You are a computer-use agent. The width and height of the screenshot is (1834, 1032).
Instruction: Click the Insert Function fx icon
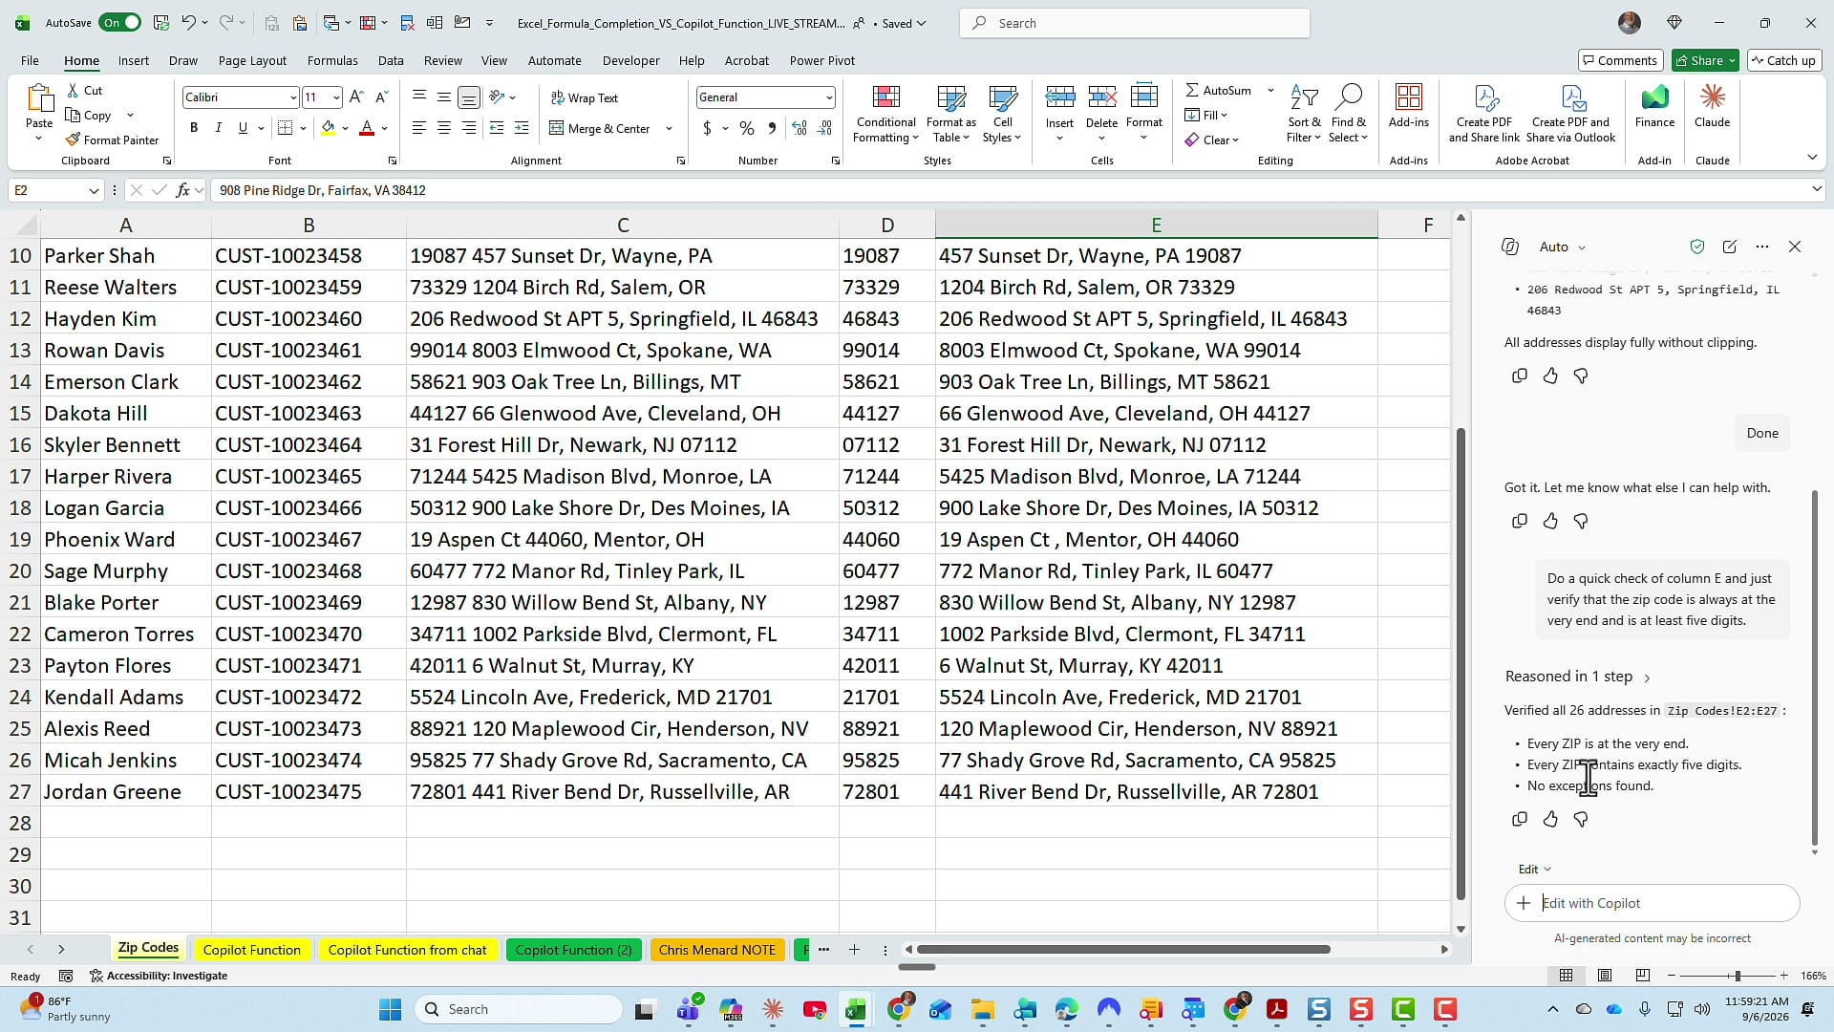coord(182,190)
